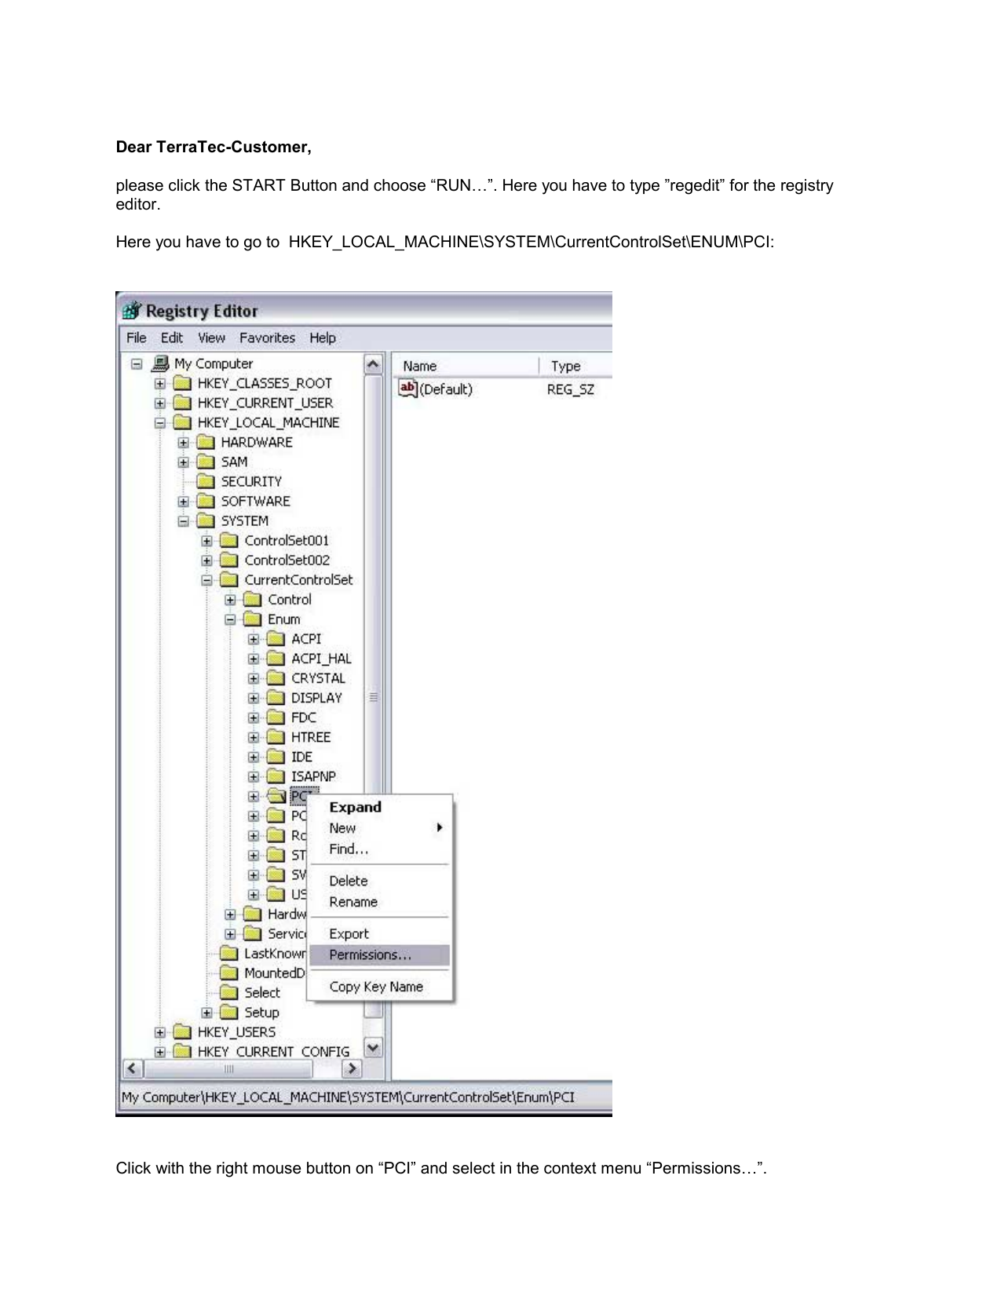Select the ControlSet002 folder icon
This screenshot has width=1001, height=1296.
tap(229, 560)
